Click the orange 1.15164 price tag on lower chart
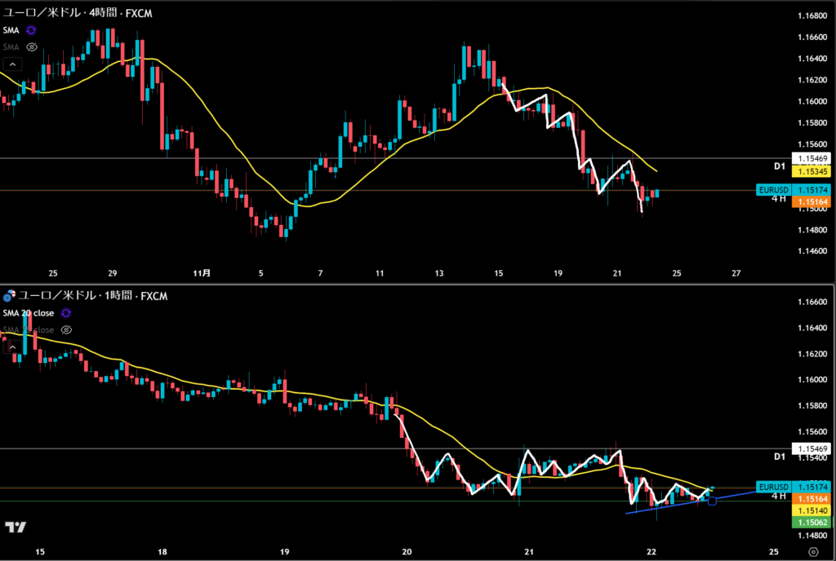The image size is (836, 561). [813, 497]
